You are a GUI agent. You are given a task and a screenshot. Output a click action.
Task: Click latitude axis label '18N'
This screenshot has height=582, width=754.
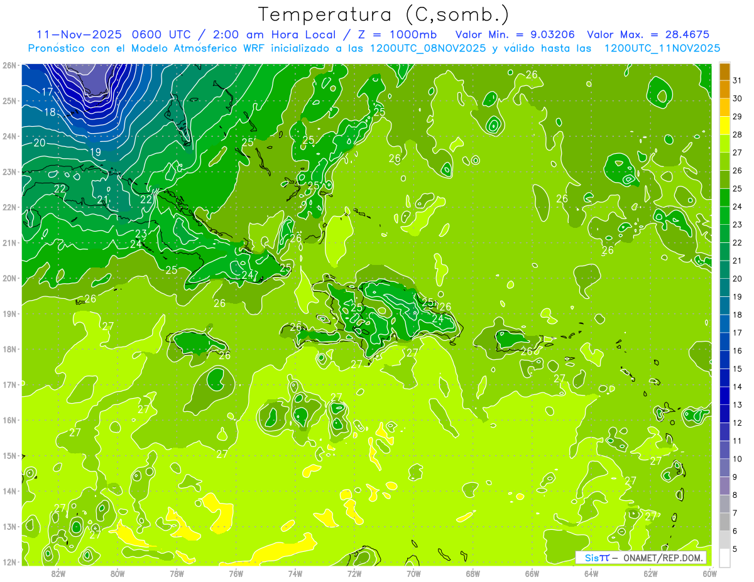[9, 349]
